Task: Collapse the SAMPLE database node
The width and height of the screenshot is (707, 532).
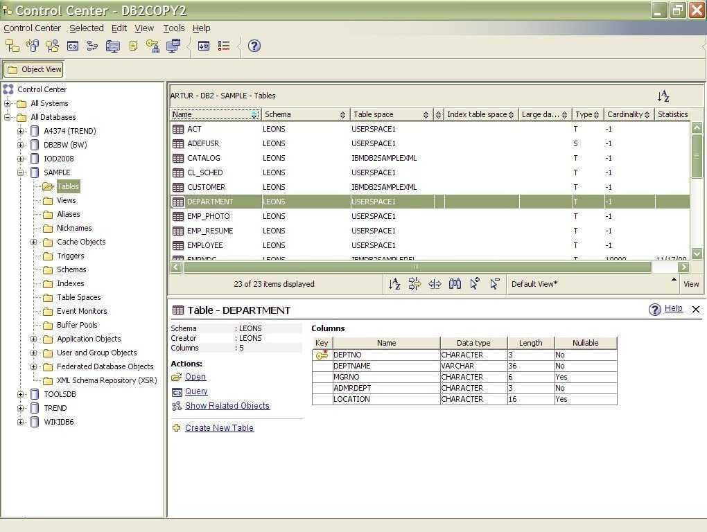Action: pos(20,172)
